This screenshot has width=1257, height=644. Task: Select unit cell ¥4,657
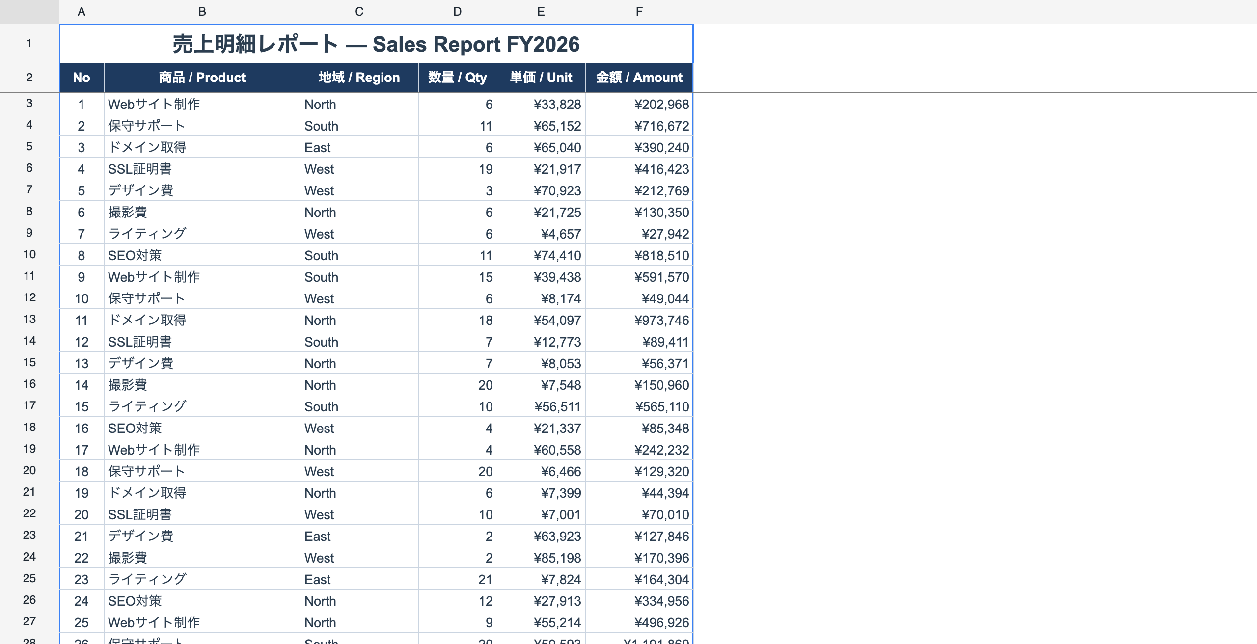coord(541,234)
